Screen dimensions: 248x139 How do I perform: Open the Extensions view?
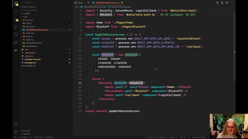tap(16, 42)
